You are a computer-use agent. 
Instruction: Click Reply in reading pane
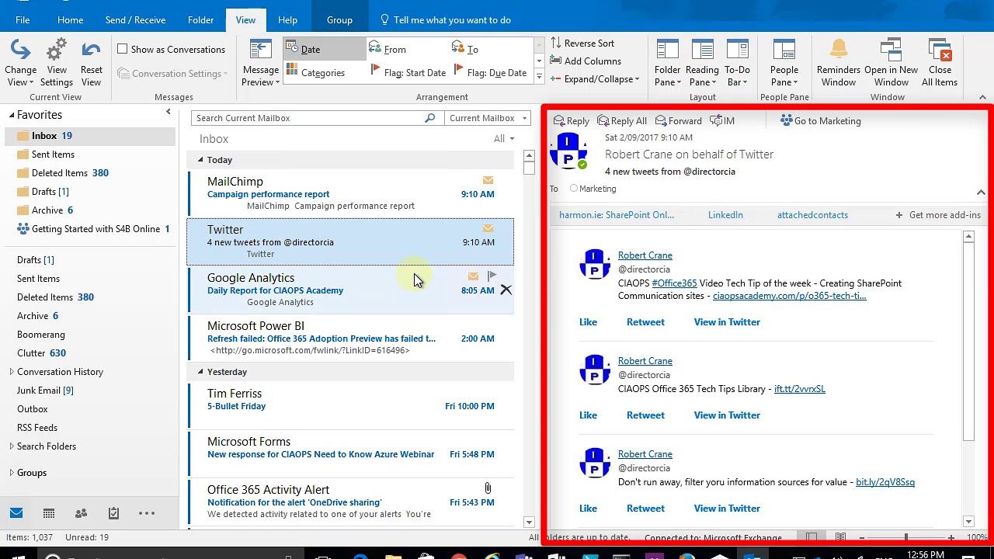571,121
